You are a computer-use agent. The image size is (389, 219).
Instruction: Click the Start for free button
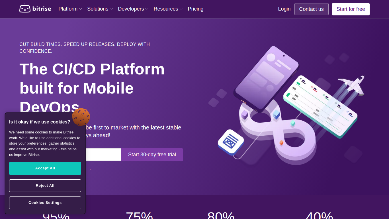tap(351, 9)
